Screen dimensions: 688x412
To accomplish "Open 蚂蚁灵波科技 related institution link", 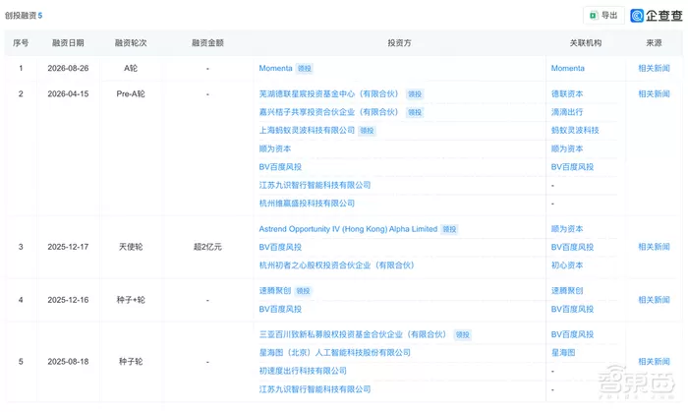I will [575, 131].
